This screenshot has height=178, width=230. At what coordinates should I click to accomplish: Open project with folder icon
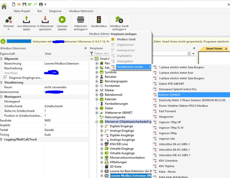coord(19,4)
